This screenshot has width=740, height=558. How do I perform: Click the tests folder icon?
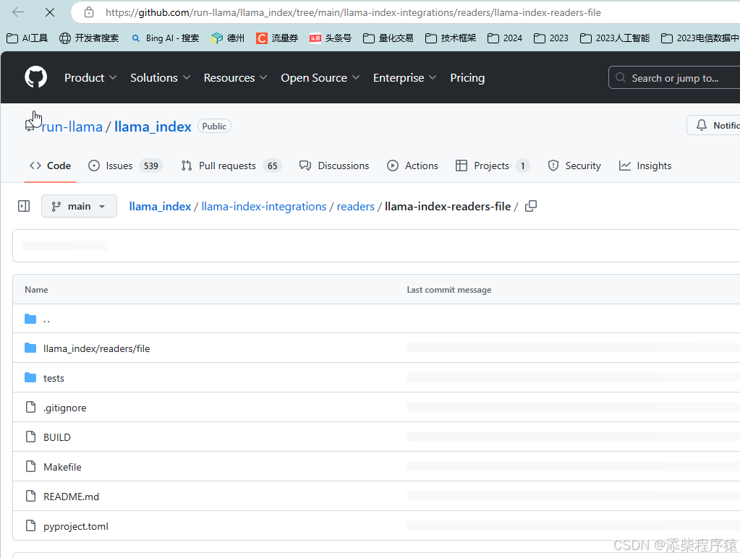point(30,378)
